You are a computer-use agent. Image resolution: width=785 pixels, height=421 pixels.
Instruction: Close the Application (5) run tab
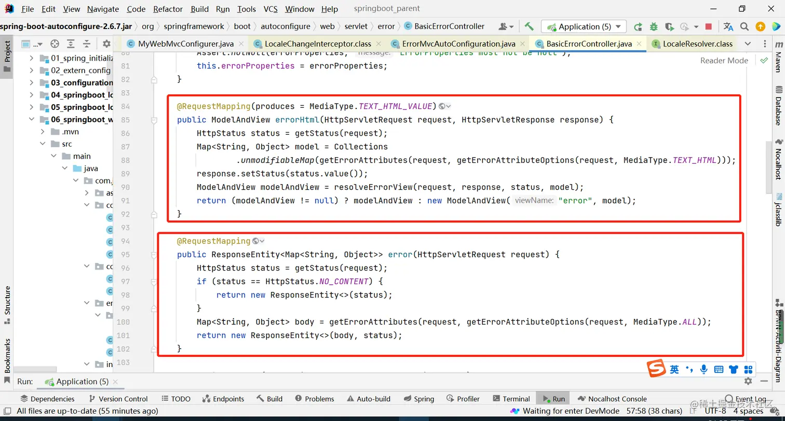click(x=115, y=382)
